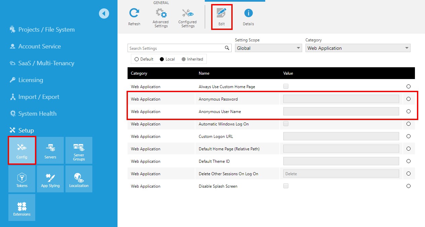The image size is (425, 227).
Task: Open the Extensions puzzle icon
Action: click(x=21, y=207)
